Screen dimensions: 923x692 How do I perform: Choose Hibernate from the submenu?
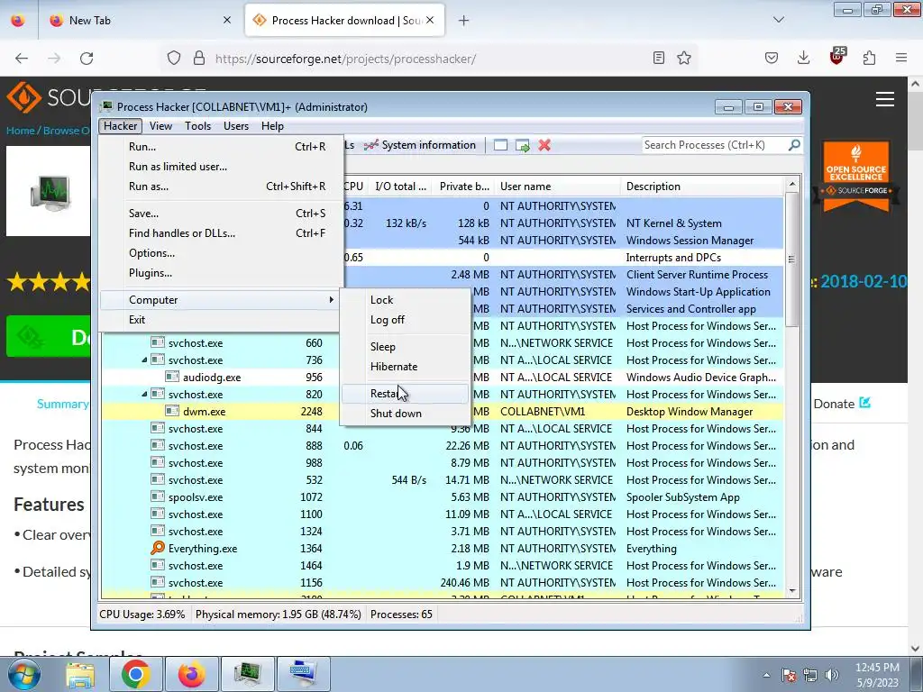(405, 367)
